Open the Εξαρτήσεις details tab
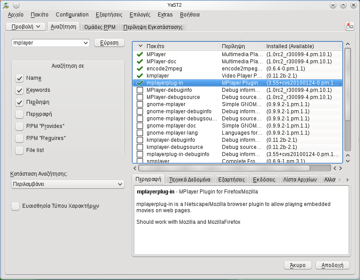This screenshot has width=360, height=280. click(231, 180)
